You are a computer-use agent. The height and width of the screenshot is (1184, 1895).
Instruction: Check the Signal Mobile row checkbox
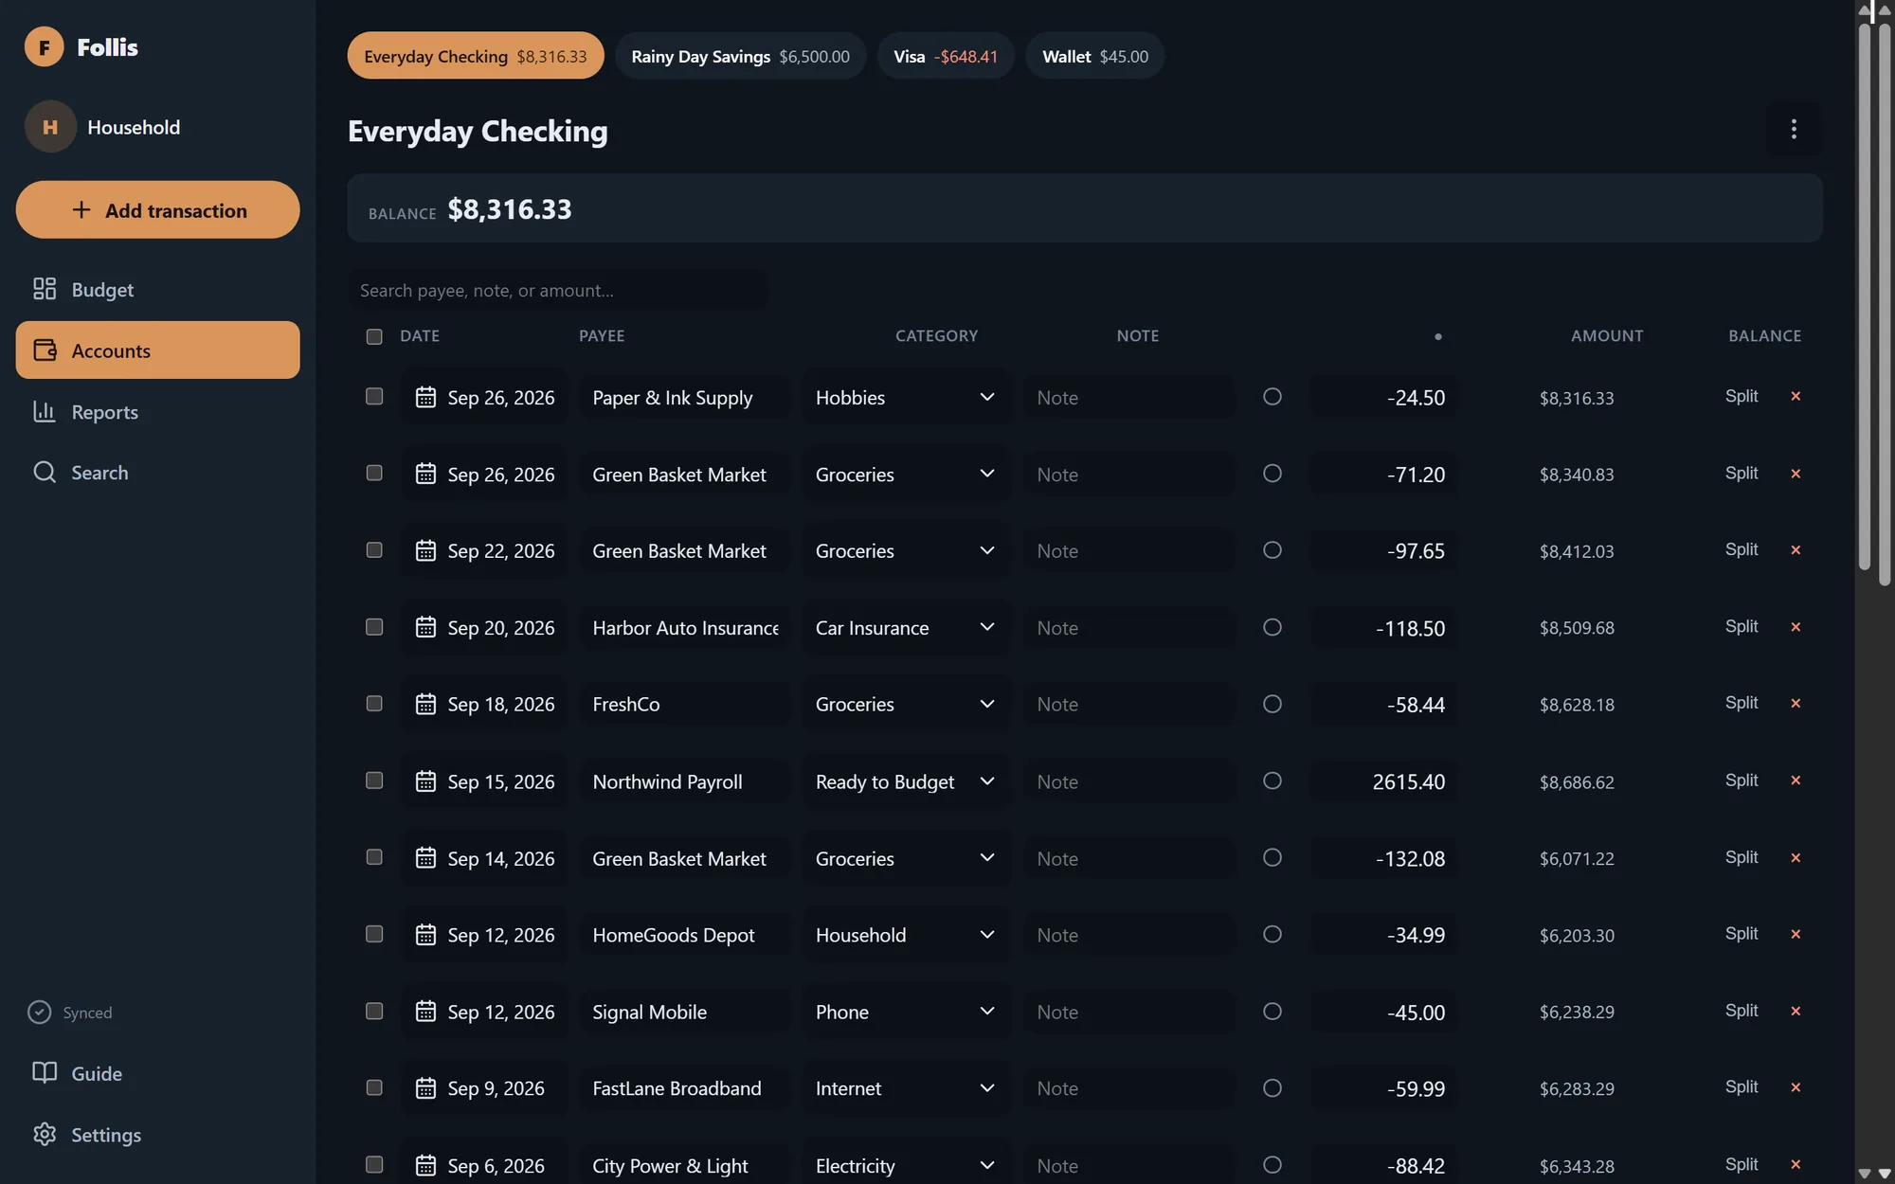click(x=374, y=1011)
